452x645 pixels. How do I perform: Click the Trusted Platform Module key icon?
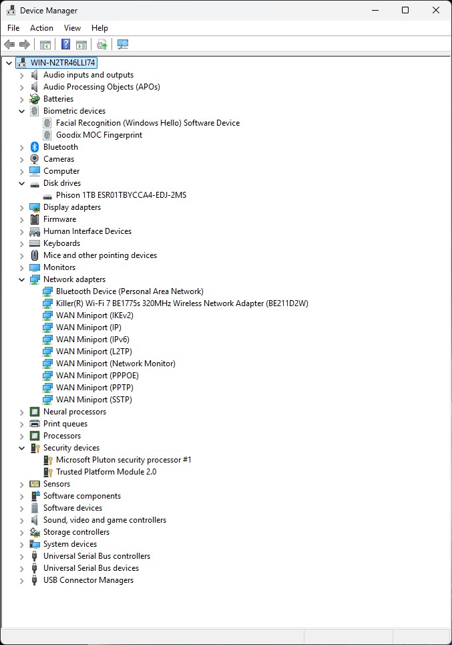coord(47,472)
